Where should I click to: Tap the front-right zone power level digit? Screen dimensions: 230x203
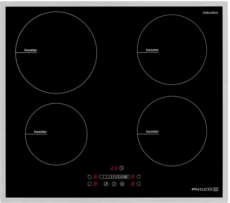tap(133, 184)
